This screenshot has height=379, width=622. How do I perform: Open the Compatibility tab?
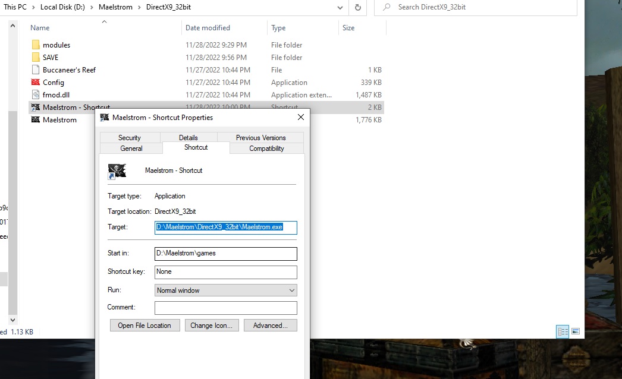[266, 149]
